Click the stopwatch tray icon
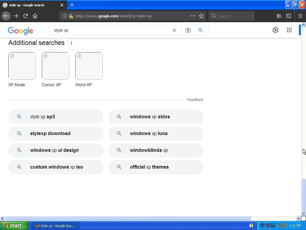Viewport: 306px width, 230px height. pos(262,226)
